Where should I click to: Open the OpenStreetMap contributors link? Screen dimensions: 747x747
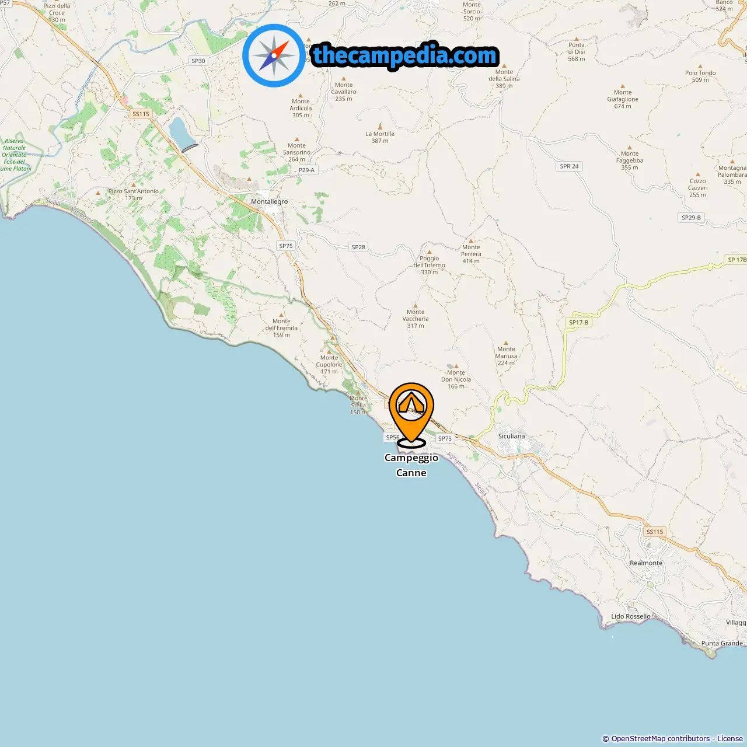660,738
